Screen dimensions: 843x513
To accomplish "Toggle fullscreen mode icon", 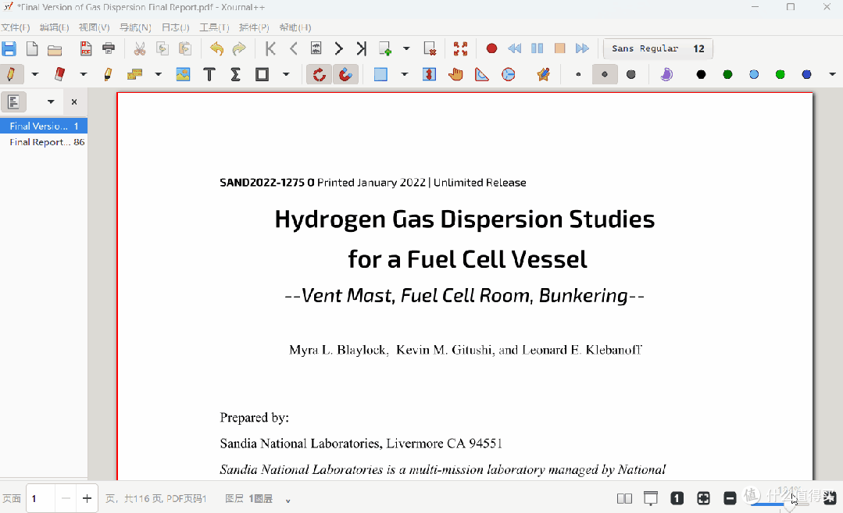I will [460, 49].
